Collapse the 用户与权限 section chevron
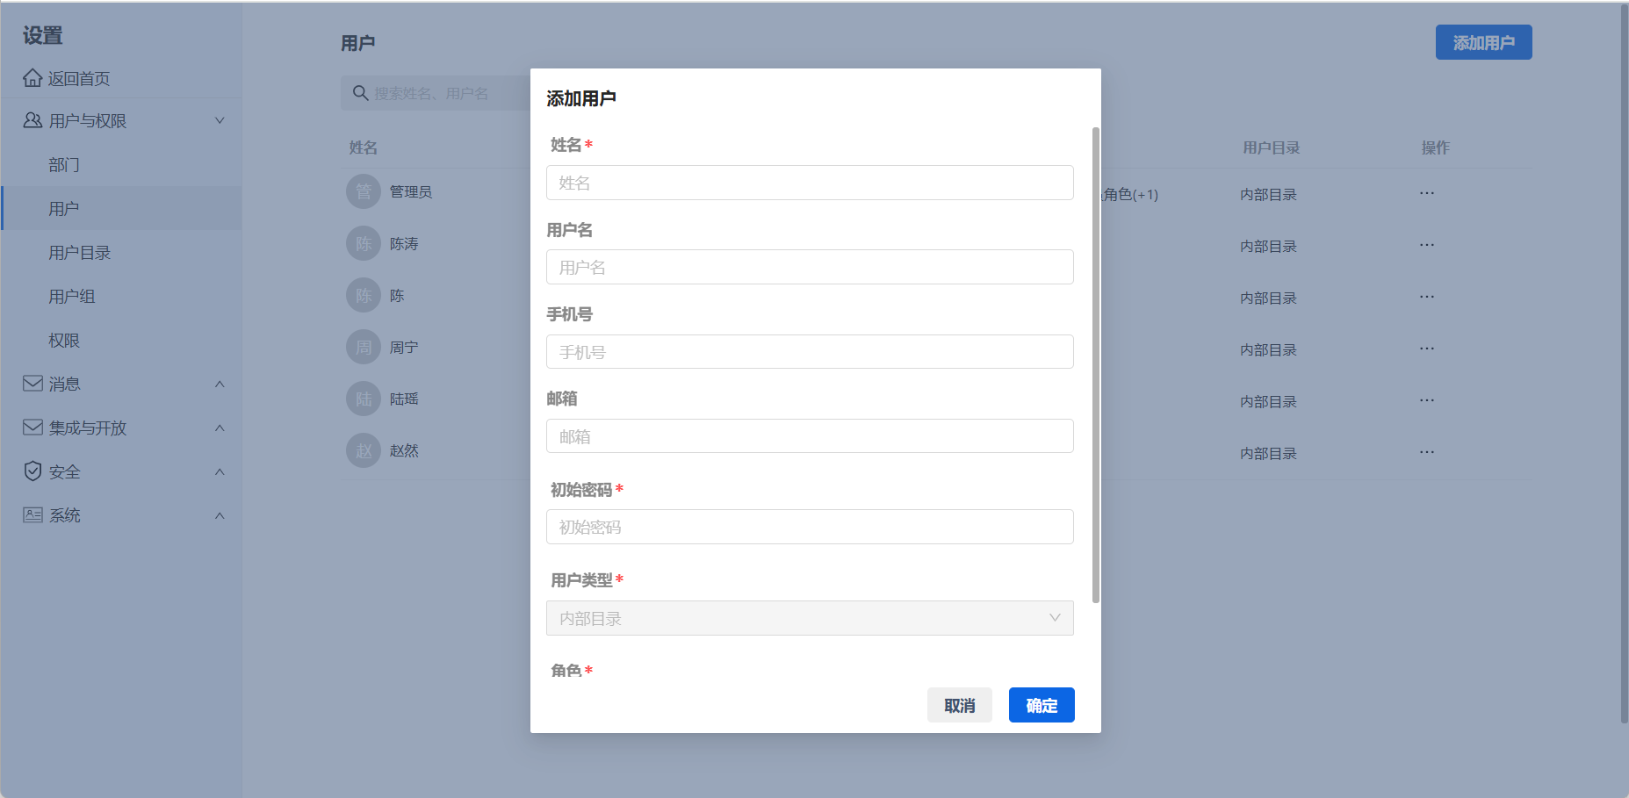This screenshot has height=798, width=1629. (x=220, y=120)
